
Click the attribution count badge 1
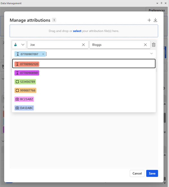pyautogui.click(x=54, y=20)
